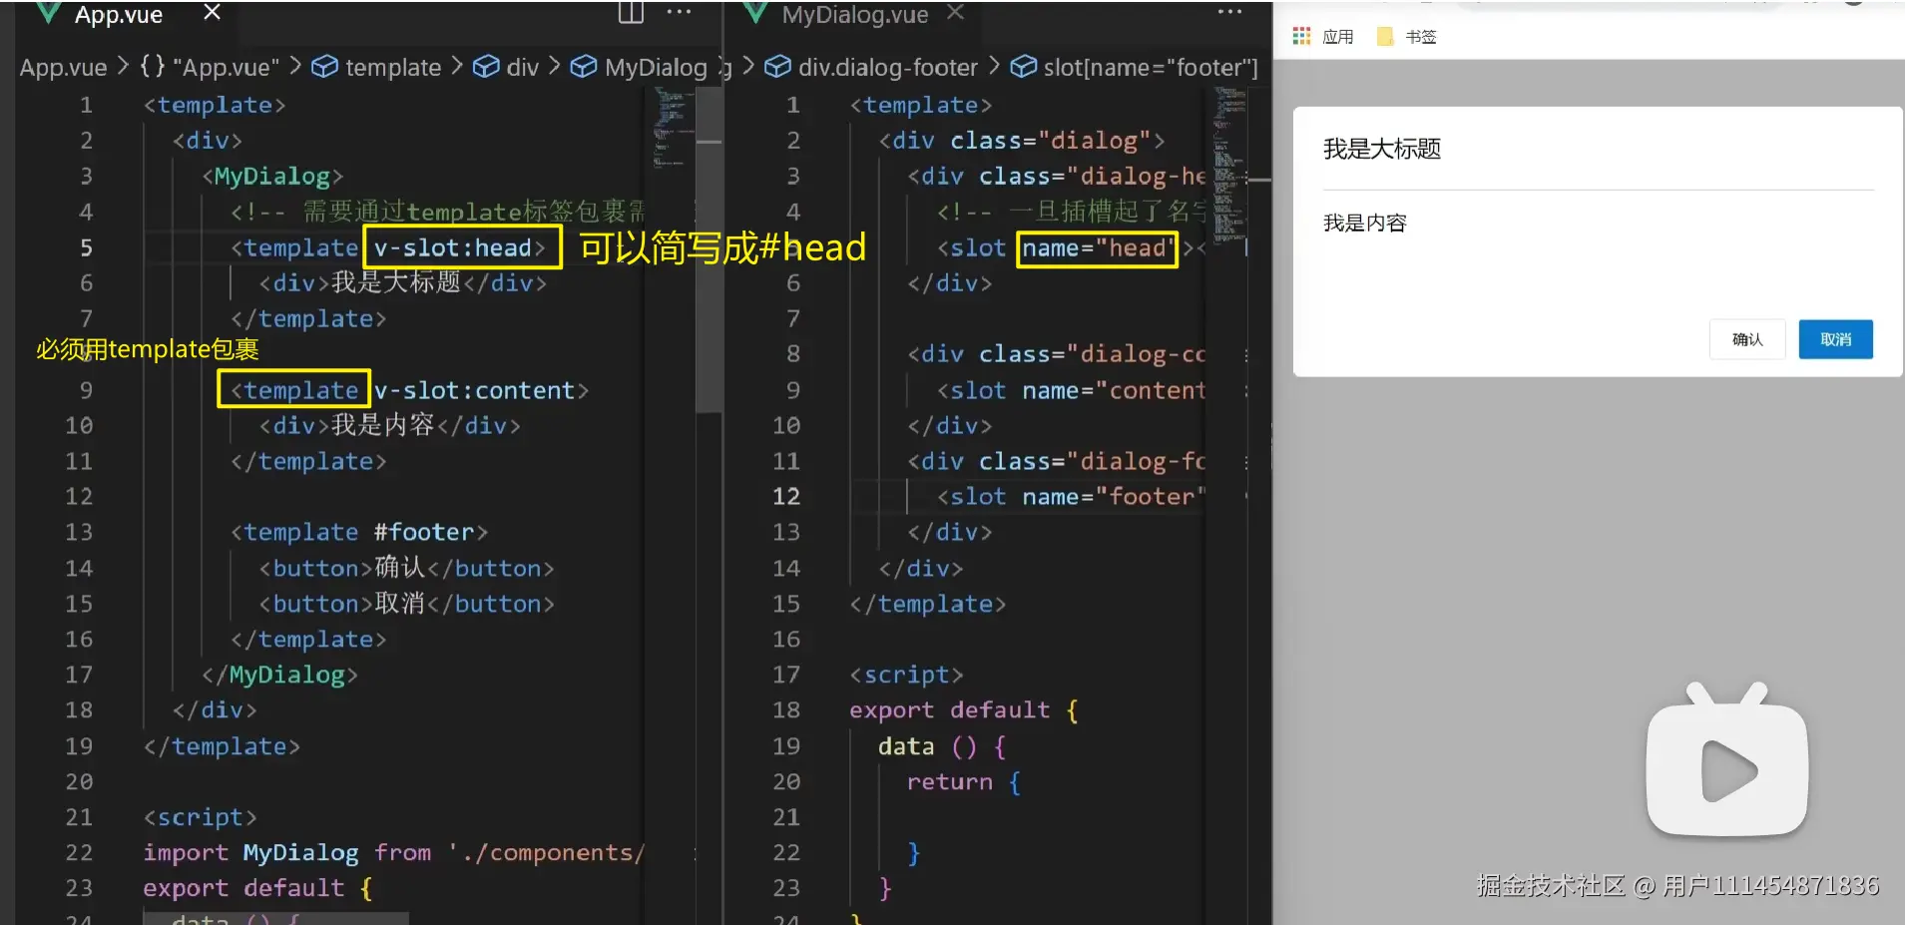Click the <button>取消</button> code line
1905x925 pixels.
406,605
